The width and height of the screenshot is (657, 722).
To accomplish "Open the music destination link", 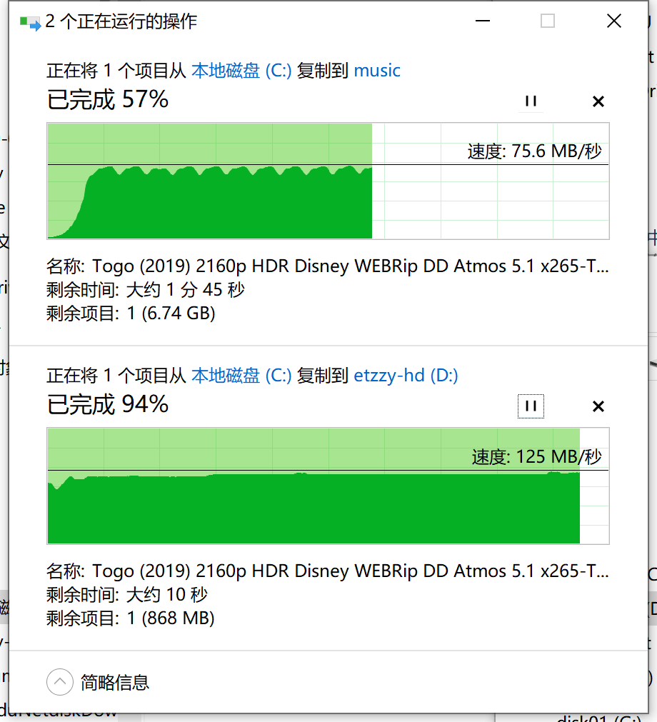I will [x=377, y=71].
